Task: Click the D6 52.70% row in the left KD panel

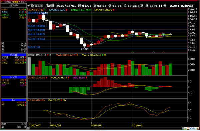Action: (14, 105)
